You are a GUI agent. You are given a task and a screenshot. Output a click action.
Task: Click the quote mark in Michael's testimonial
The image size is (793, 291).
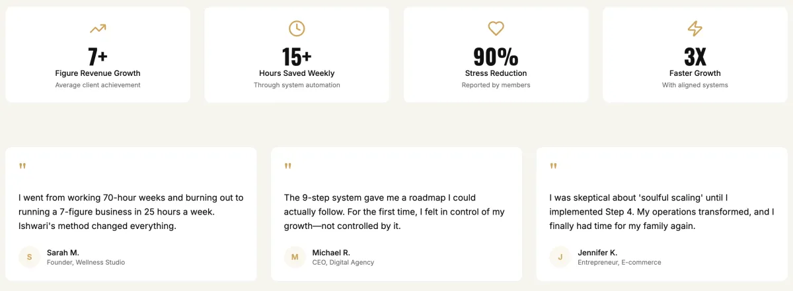point(287,166)
